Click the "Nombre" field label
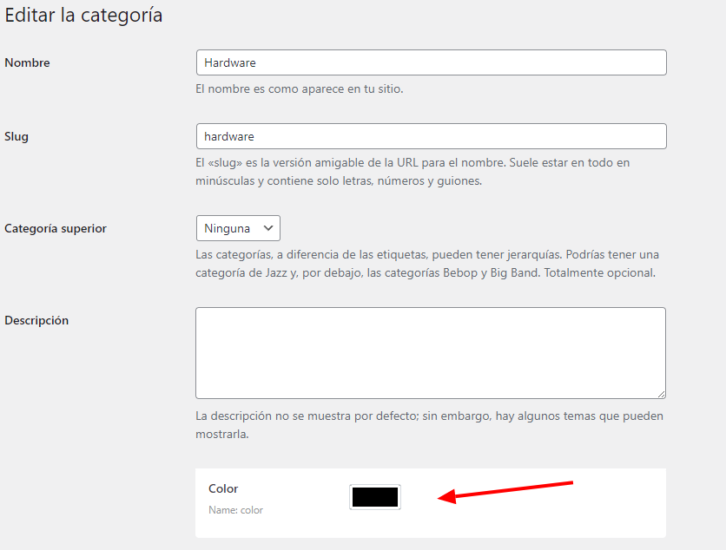 (27, 62)
